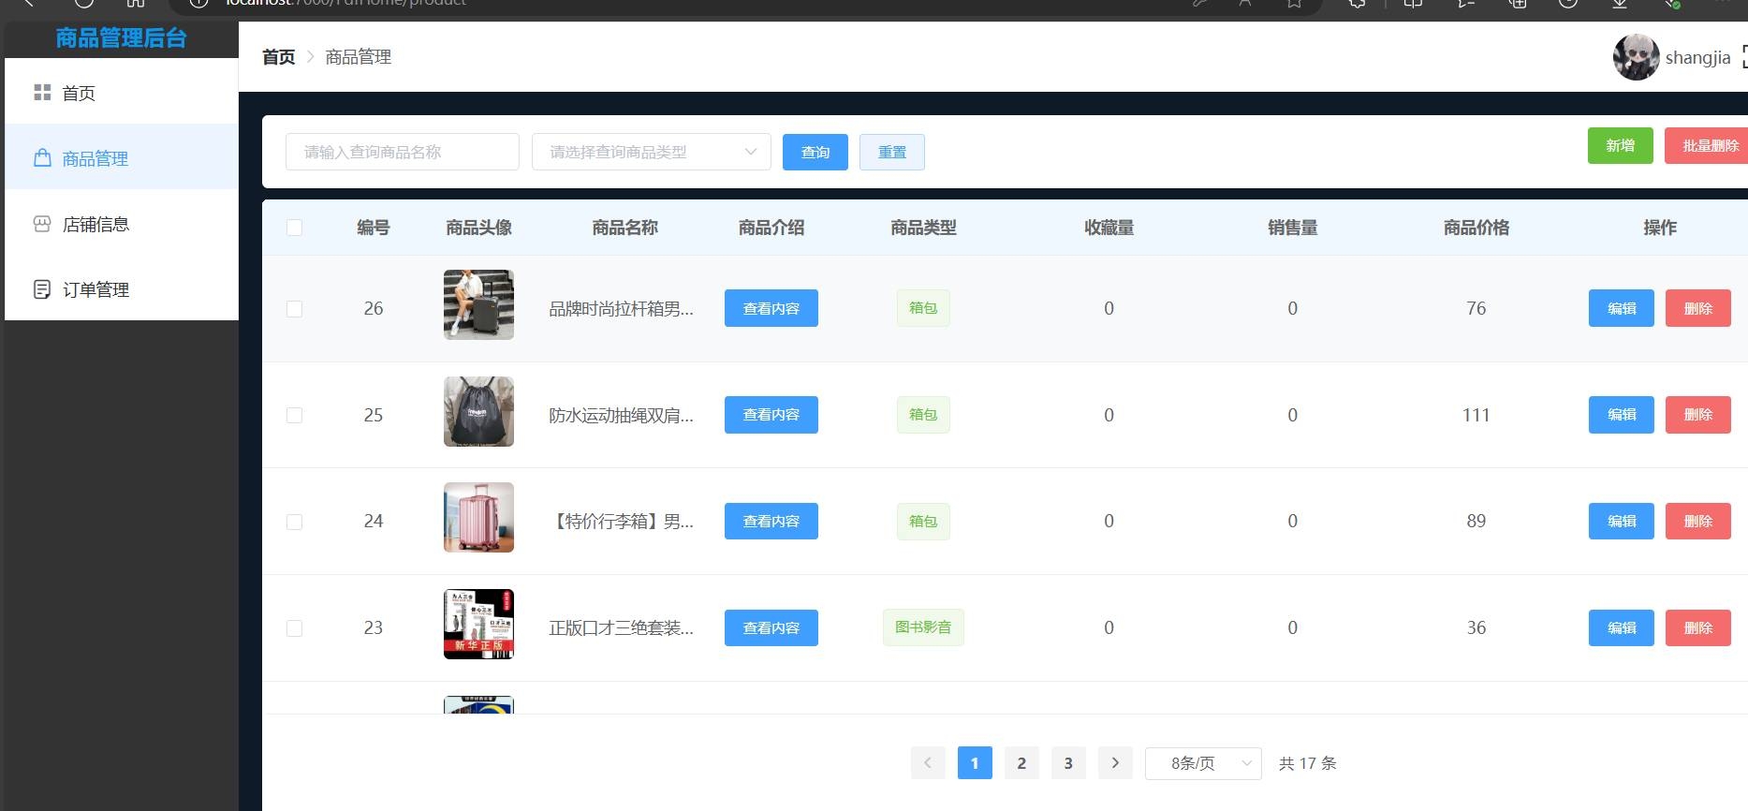
Task: Toggle fullscreen icon beside shangjia
Action: pyautogui.click(x=1744, y=56)
